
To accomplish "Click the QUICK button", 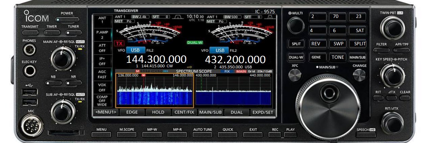I will [x=228, y=134].
